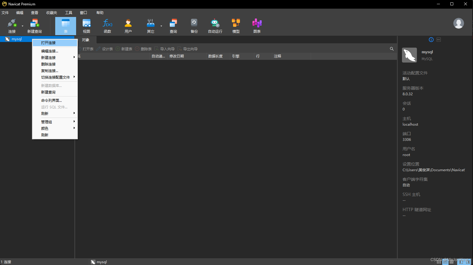Open the 帮助 menu
Screen dimensions: 473x265
pyautogui.click(x=100, y=13)
